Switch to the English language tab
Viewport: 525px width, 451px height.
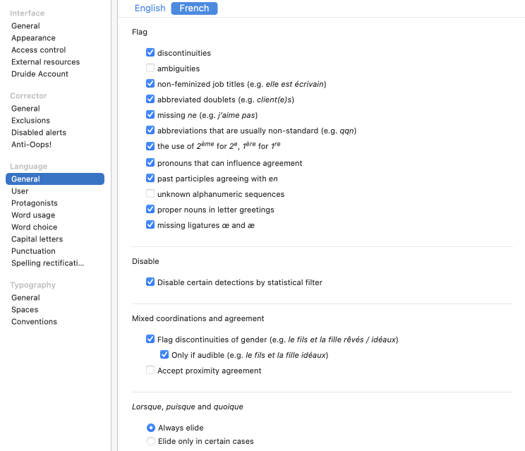point(150,8)
